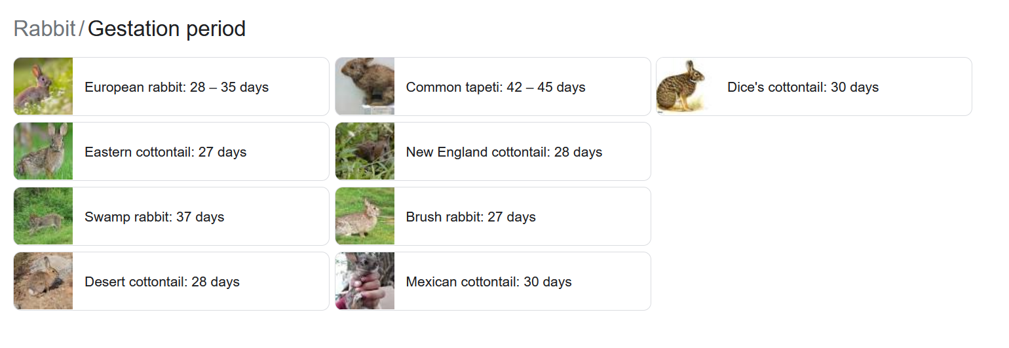Select the Swamp rabbit thumbnail

coord(43,216)
